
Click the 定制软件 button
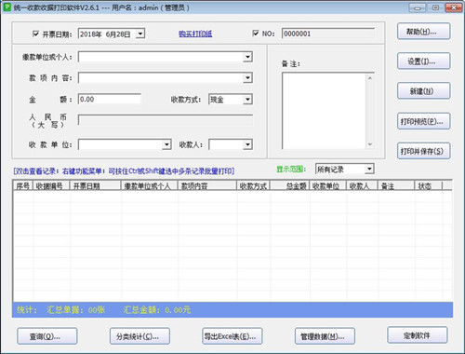[418, 335]
